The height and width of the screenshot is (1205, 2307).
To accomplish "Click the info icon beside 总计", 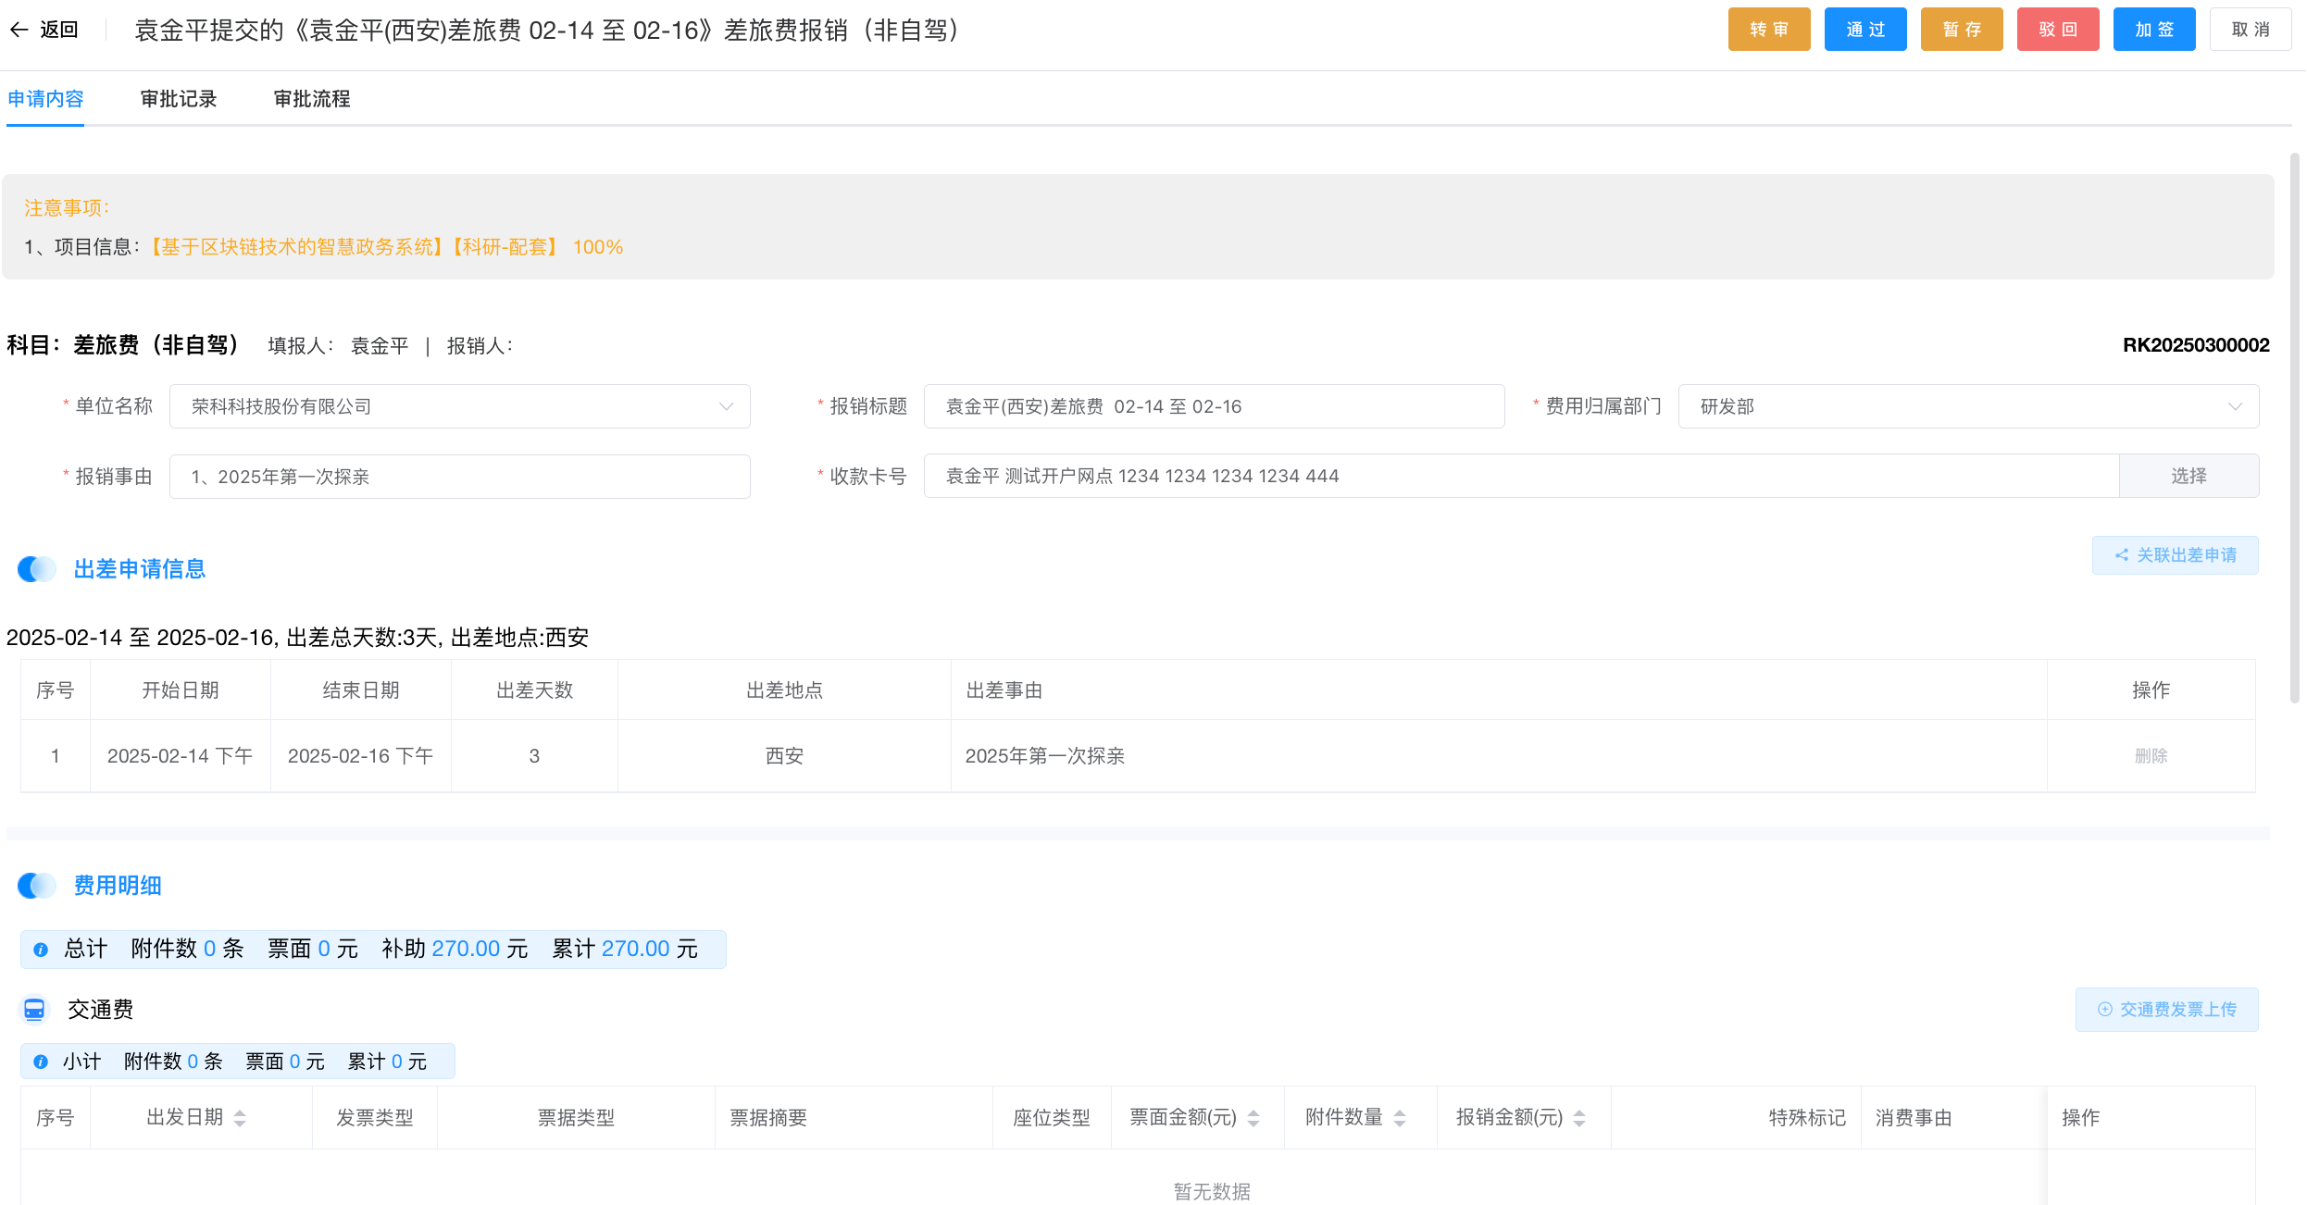I will pos(41,950).
